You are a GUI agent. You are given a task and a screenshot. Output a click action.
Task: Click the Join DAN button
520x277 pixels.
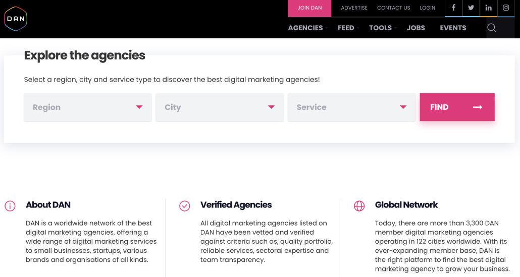point(309,8)
